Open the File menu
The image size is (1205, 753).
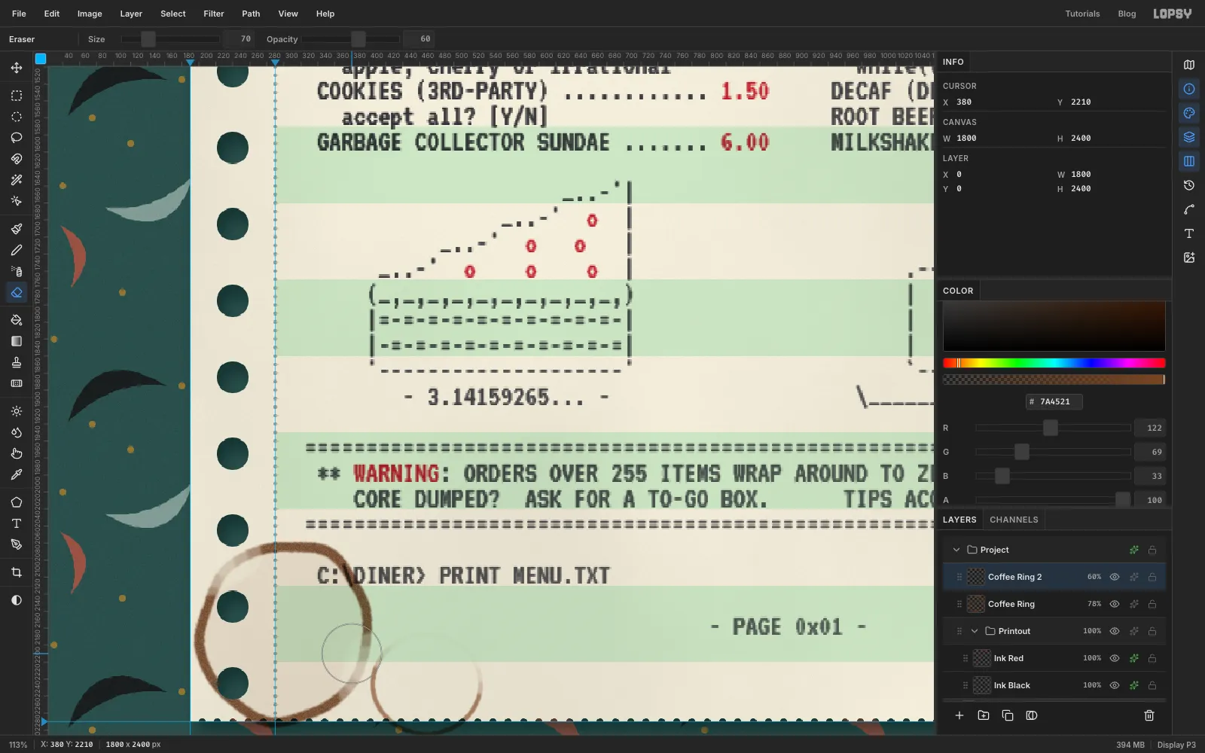[19, 14]
